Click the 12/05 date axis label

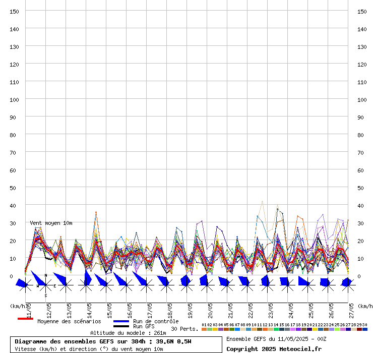coord(49,311)
